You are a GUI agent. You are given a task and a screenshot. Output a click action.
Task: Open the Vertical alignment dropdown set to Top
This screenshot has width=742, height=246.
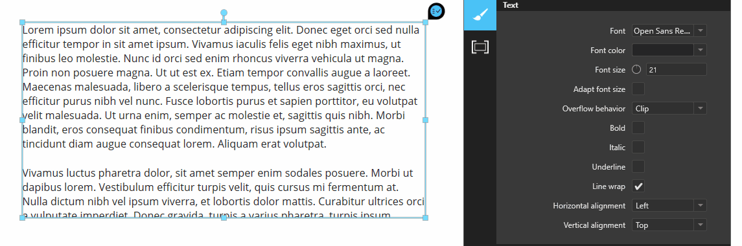(669, 225)
